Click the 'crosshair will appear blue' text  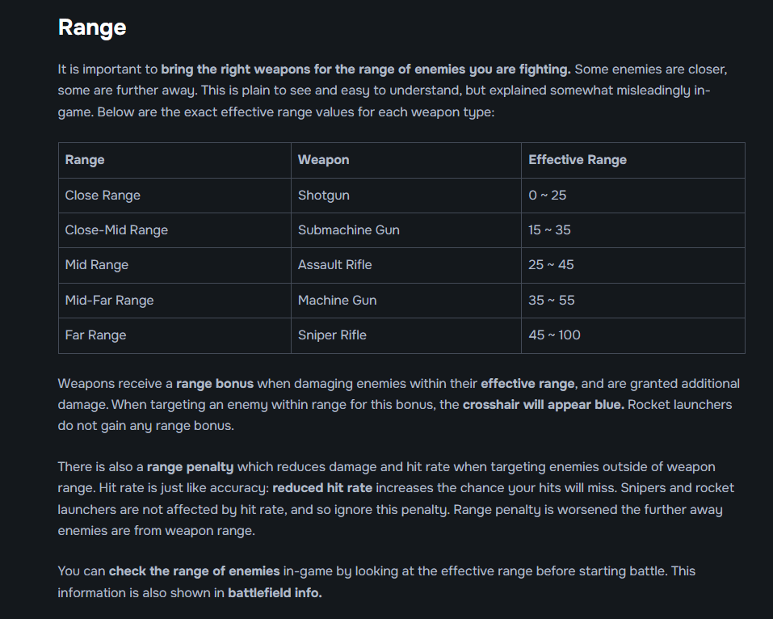click(x=543, y=405)
